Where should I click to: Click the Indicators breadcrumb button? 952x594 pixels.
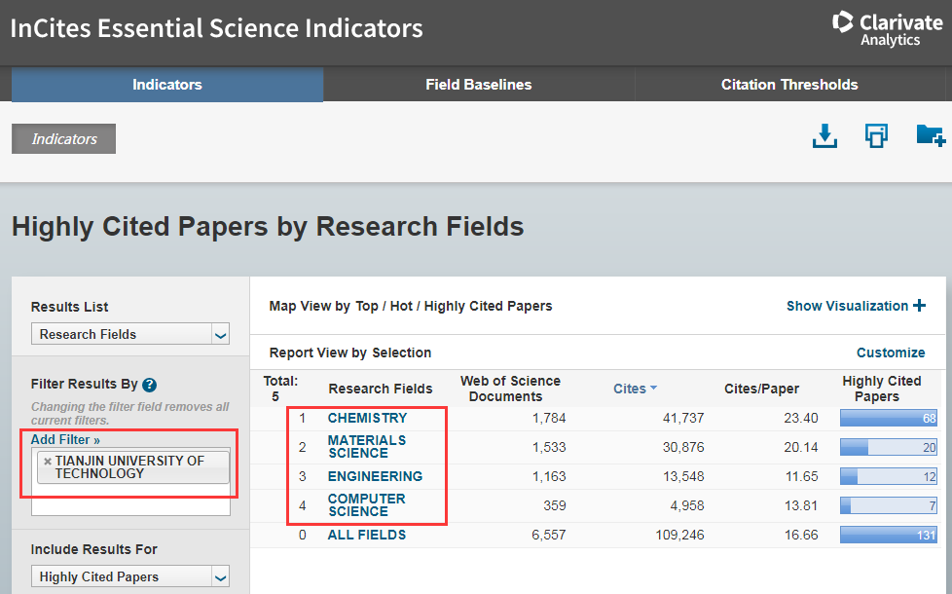(63, 139)
